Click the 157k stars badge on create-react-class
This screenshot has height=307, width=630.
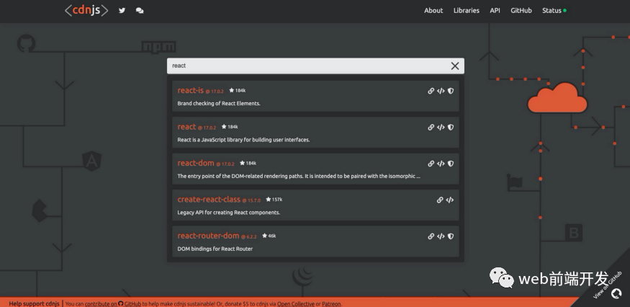coord(274,199)
